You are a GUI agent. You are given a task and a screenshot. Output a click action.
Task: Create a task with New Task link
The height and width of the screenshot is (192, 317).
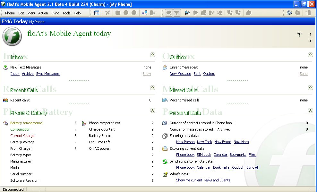coord(205,142)
